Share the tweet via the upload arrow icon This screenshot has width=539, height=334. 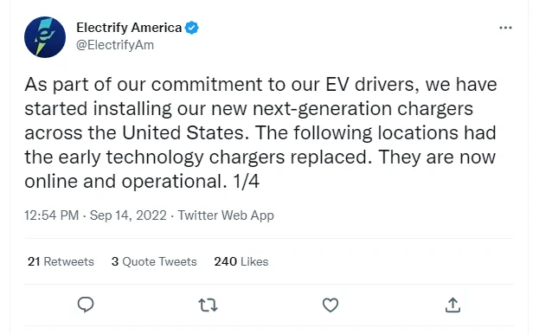pyautogui.click(x=452, y=305)
